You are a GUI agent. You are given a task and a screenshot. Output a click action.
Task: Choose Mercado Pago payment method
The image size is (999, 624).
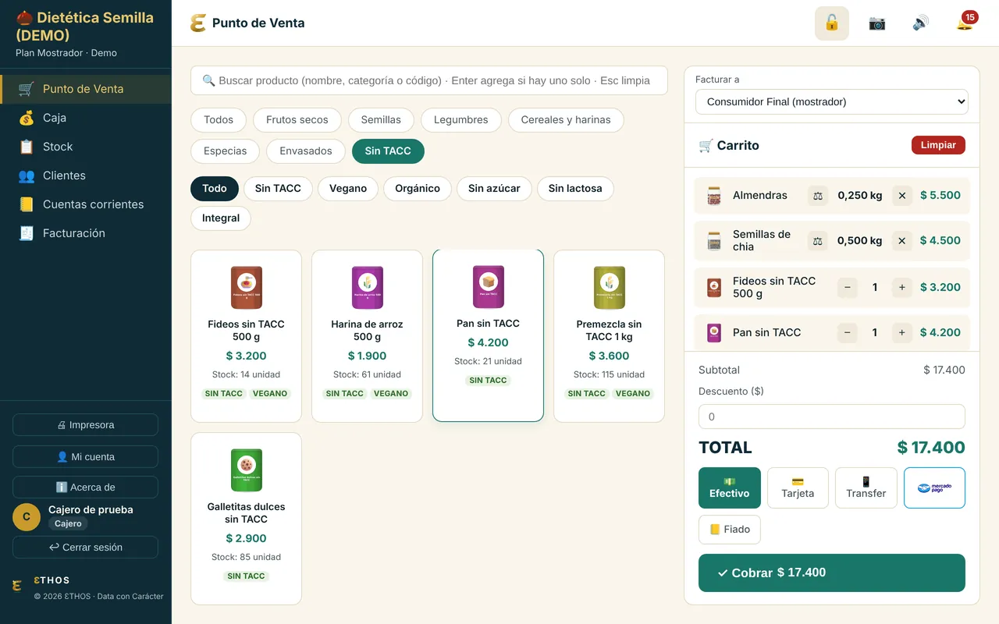pos(934,488)
